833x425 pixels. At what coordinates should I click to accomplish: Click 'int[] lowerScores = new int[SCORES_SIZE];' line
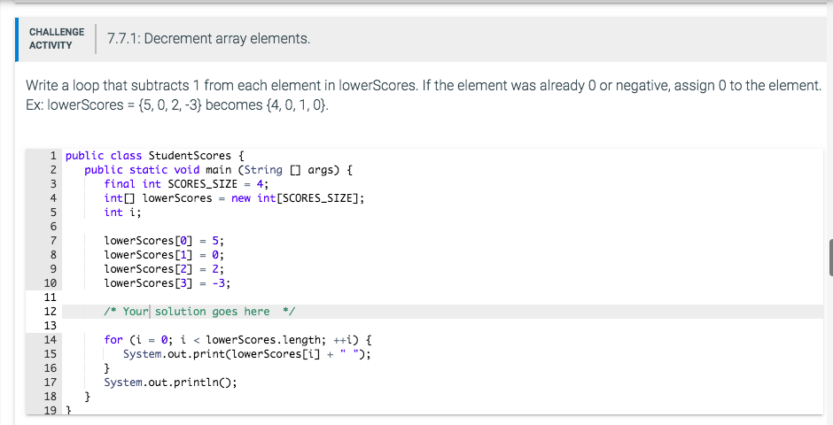[234, 198]
